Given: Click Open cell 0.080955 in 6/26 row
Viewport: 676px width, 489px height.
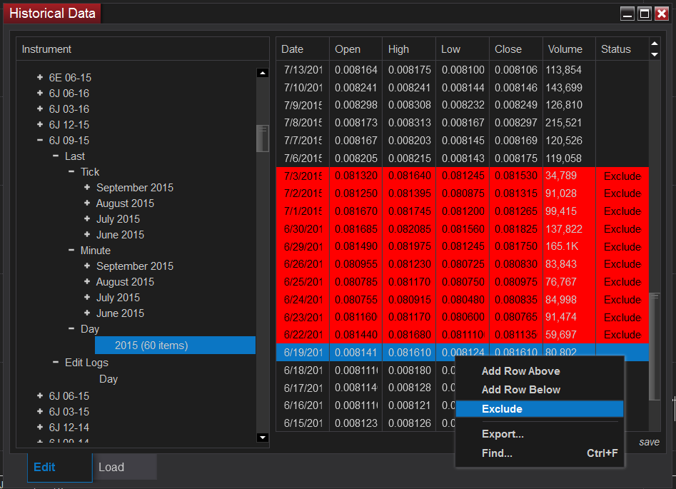Looking at the screenshot, I should pos(355,264).
